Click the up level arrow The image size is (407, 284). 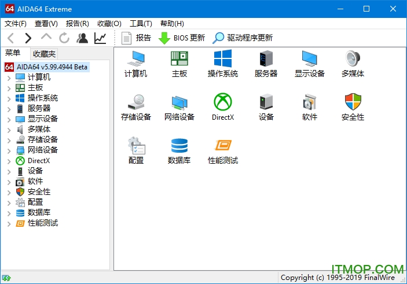coord(46,36)
